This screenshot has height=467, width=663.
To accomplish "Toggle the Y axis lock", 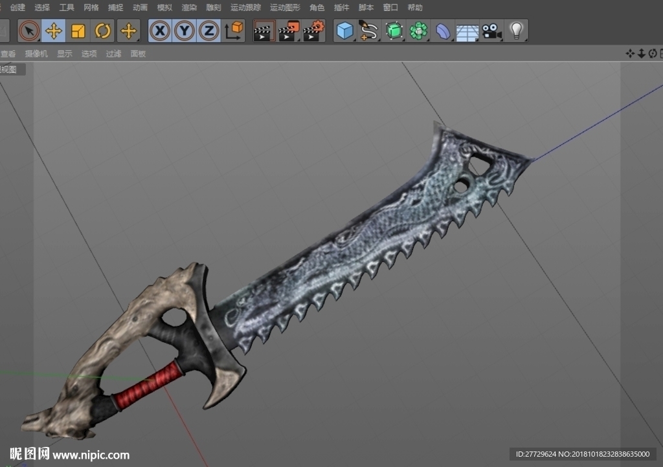I will tap(185, 31).
